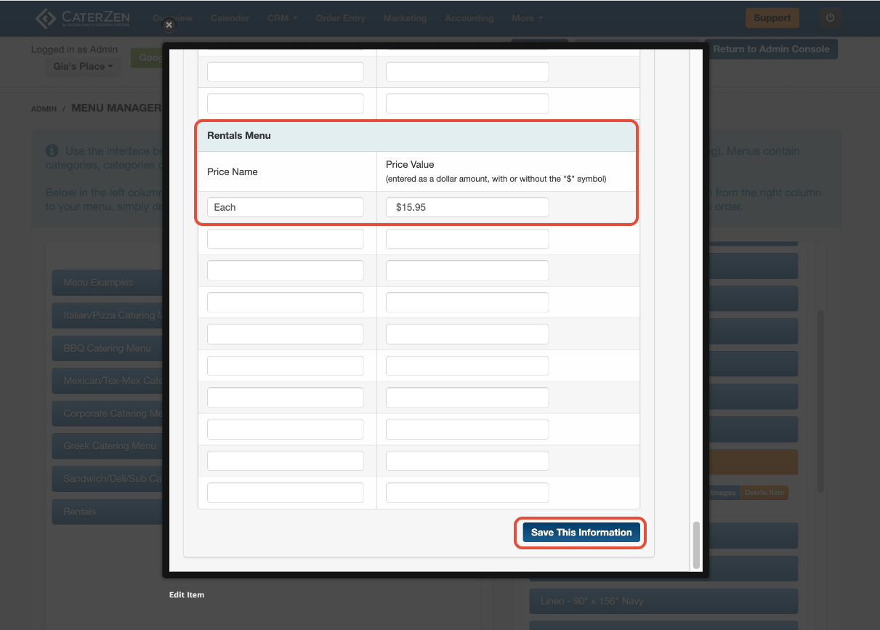Click the Support button
The image size is (880, 630).
pyautogui.click(x=772, y=18)
